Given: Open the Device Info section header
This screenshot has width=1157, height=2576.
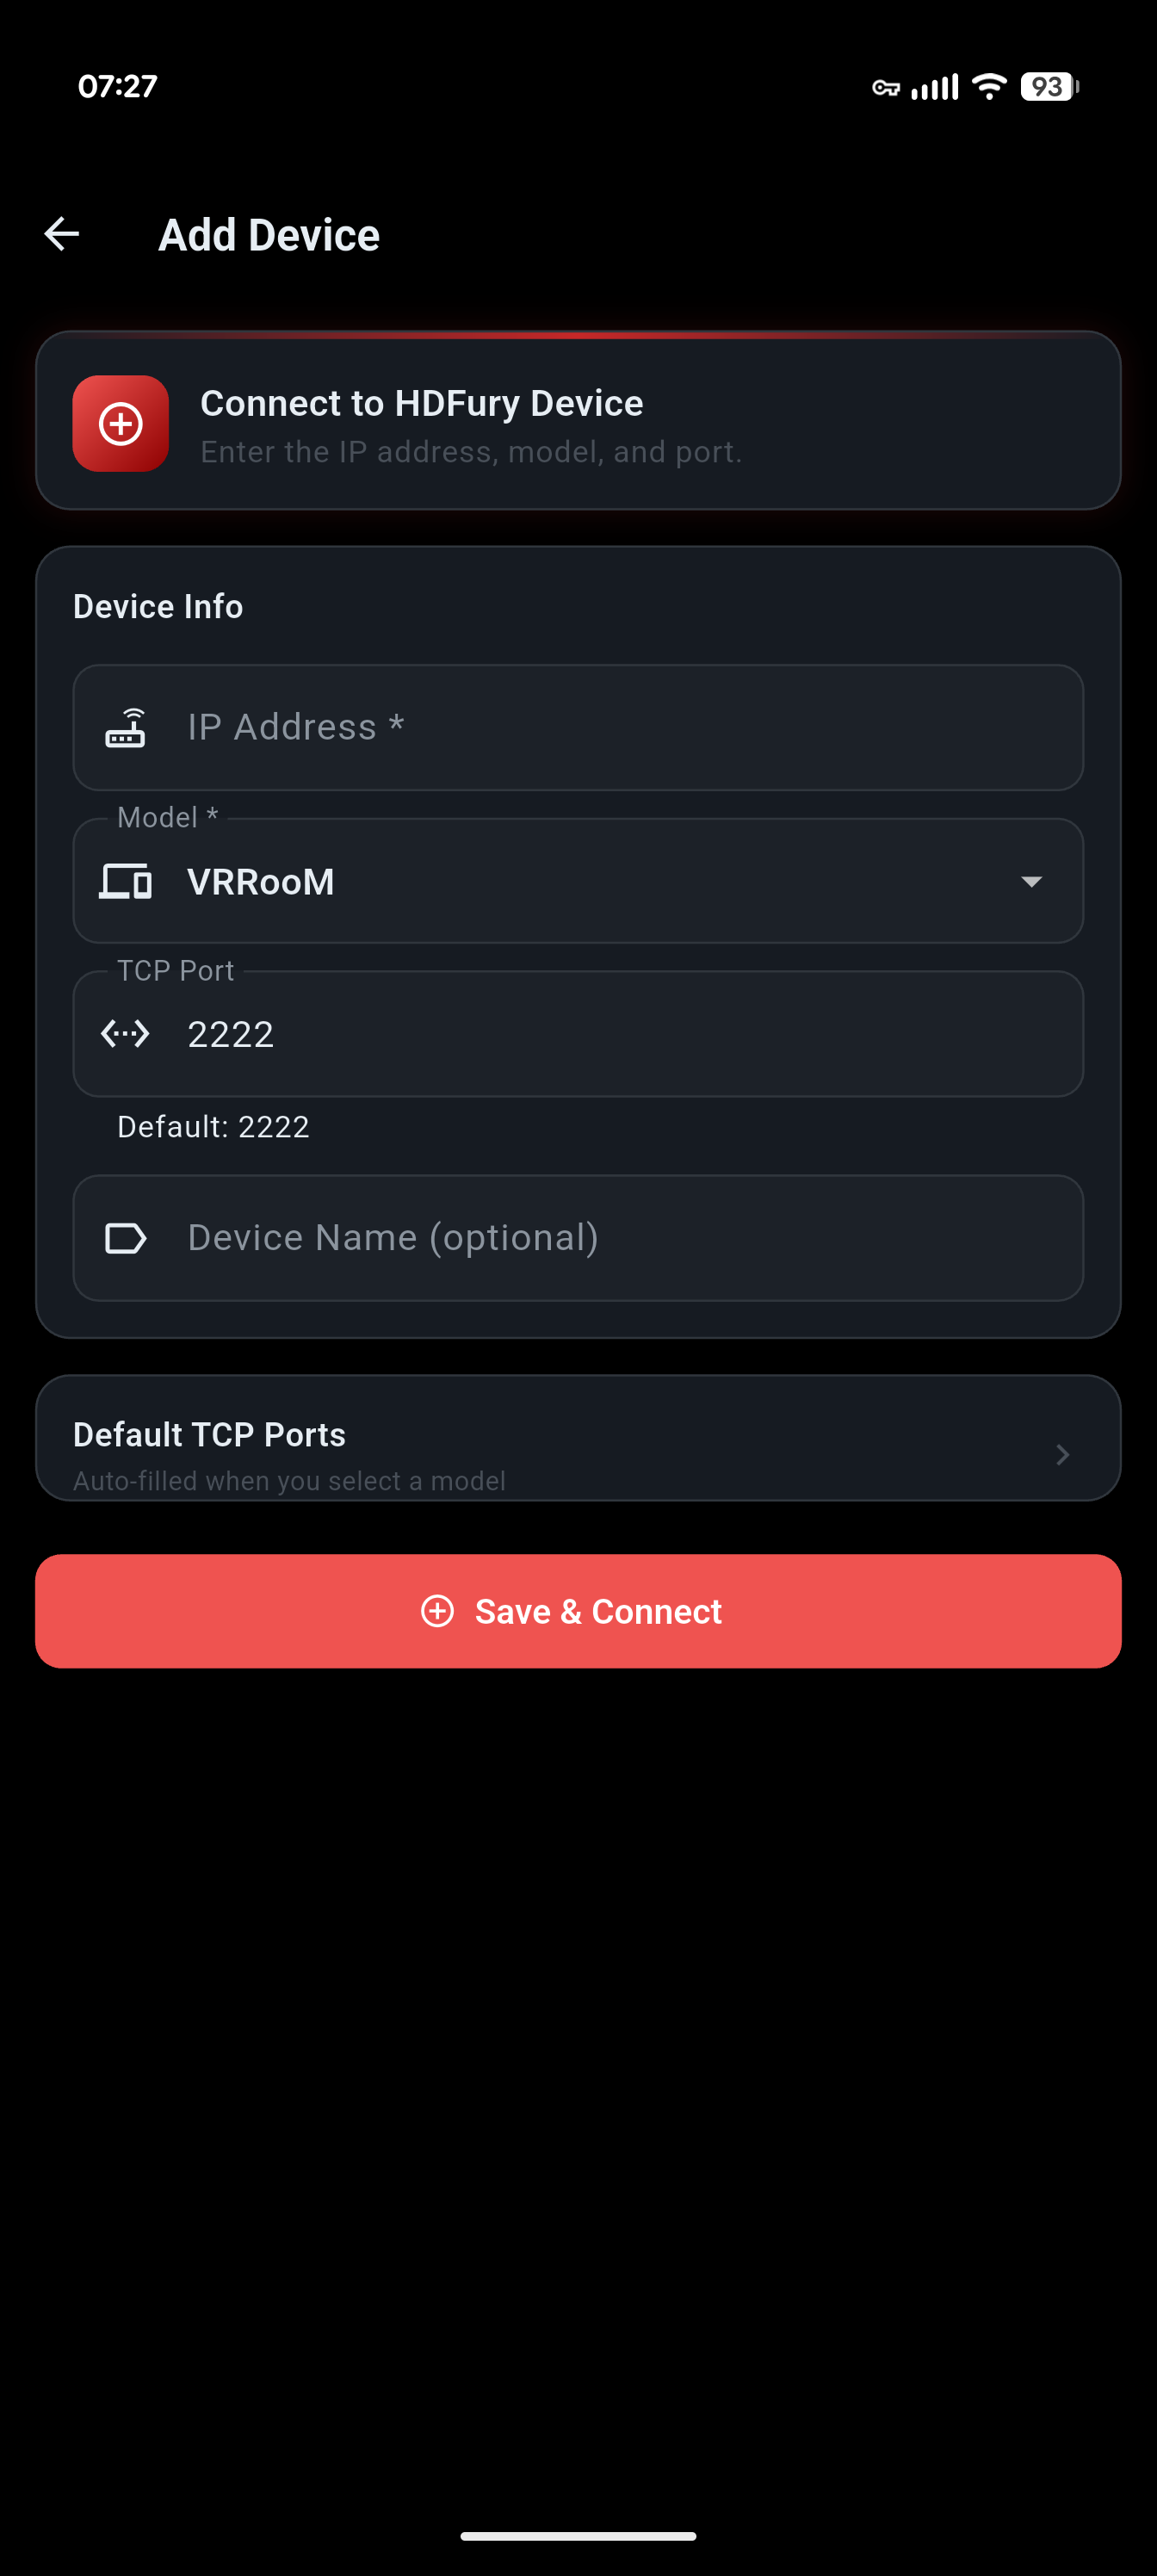Looking at the screenshot, I should (158, 605).
